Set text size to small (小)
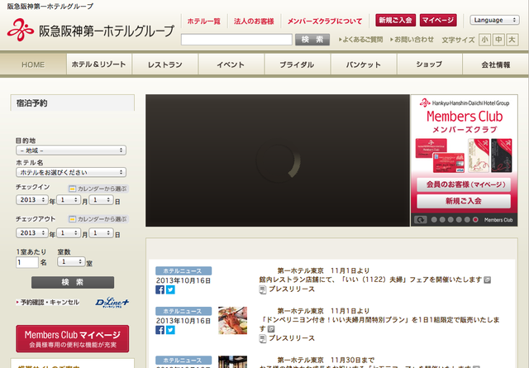 (x=485, y=40)
